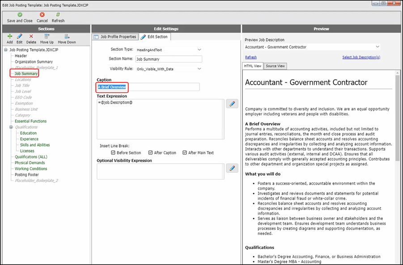The width and height of the screenshot is (403, 265).
Task: Click the Refresh toolbar icon
Action: pyautogui.click(x=58, y=15)
